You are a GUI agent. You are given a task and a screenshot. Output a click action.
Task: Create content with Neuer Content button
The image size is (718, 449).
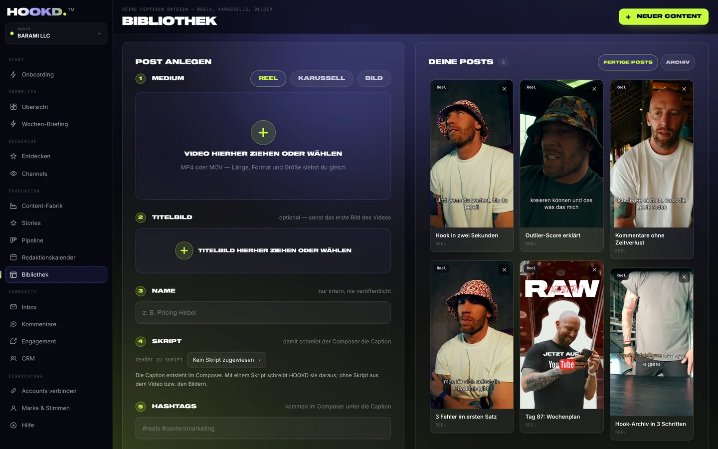point(664,16)
